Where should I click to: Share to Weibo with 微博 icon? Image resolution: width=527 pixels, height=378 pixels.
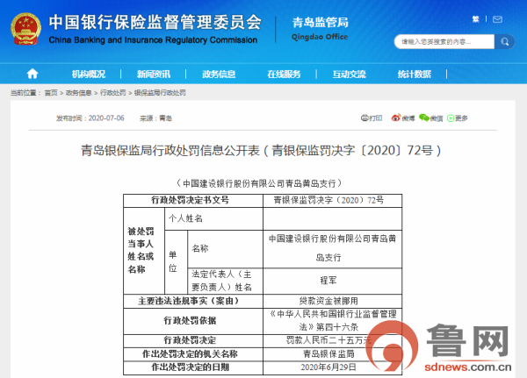tap(403, 118)
